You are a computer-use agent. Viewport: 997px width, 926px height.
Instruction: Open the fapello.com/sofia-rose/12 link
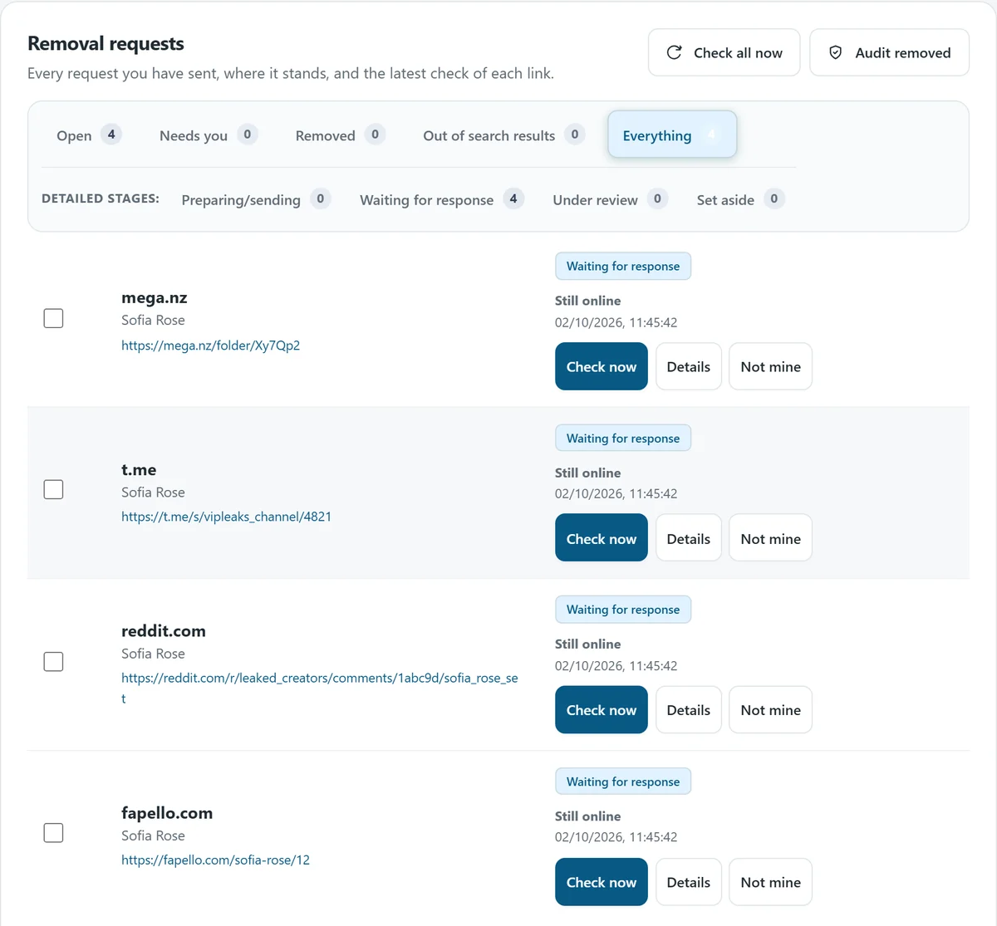click(x=215, y=860)
